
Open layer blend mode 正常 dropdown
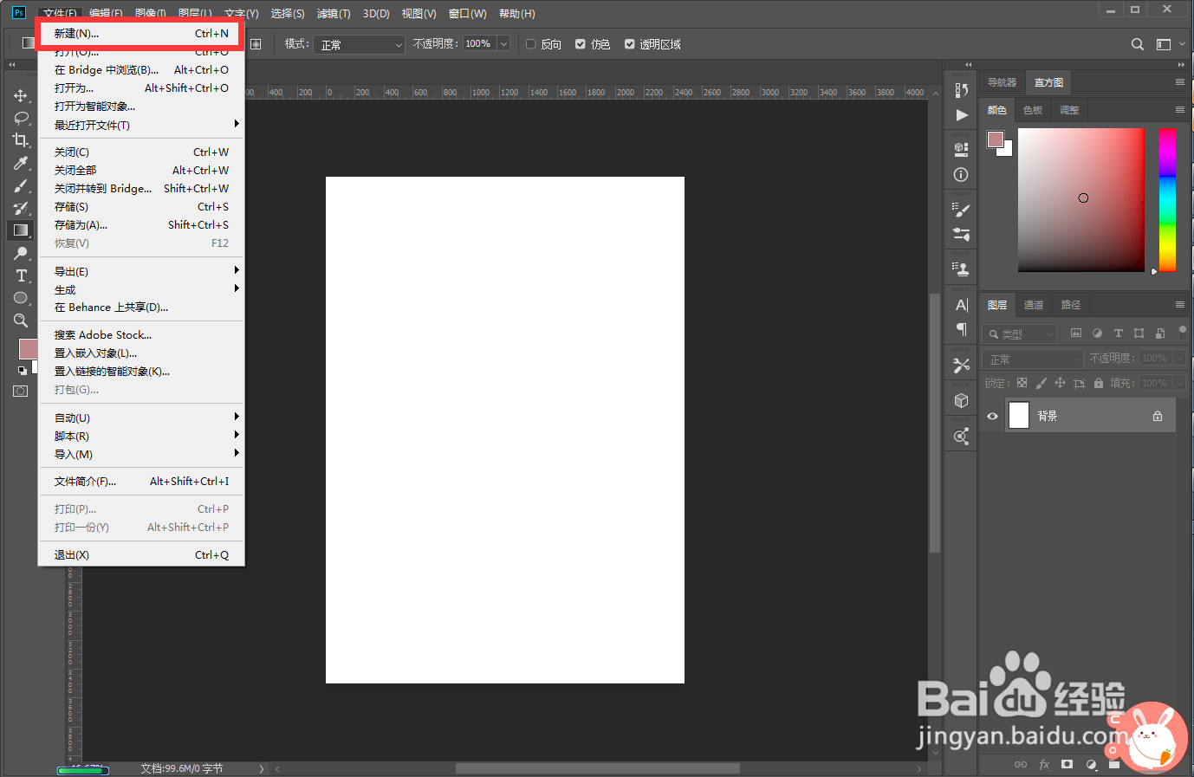(1033, 359)
